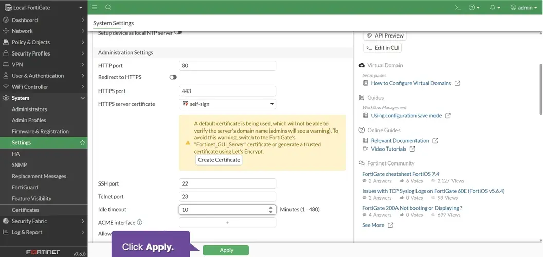Click the Edit in CLI button
The height and width of the screenshot is (257, 543).
click(383, 48)
